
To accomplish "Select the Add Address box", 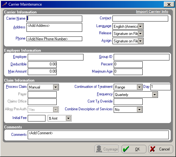I will coord(54,27).
